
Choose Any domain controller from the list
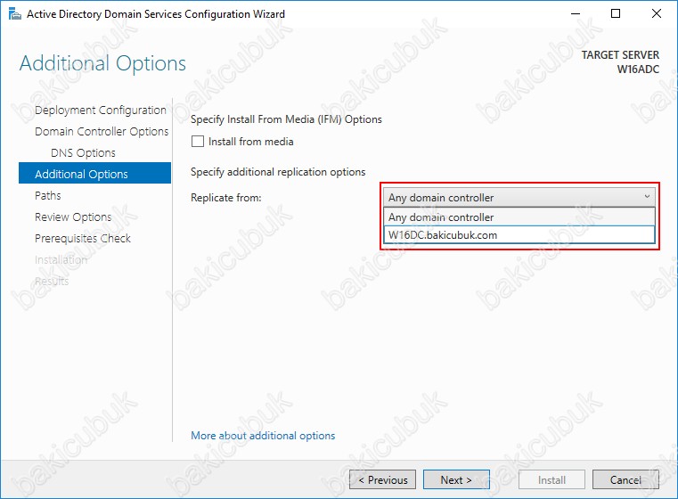pos(519,217)
